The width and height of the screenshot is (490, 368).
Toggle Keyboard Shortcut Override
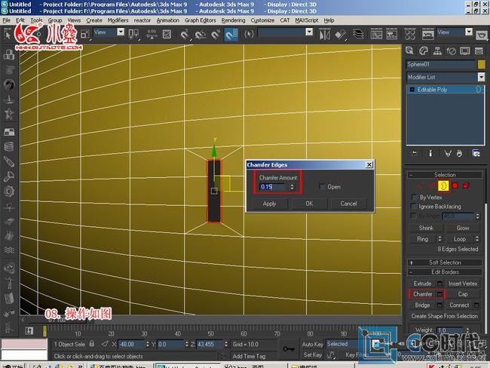(x=167, y=34)
